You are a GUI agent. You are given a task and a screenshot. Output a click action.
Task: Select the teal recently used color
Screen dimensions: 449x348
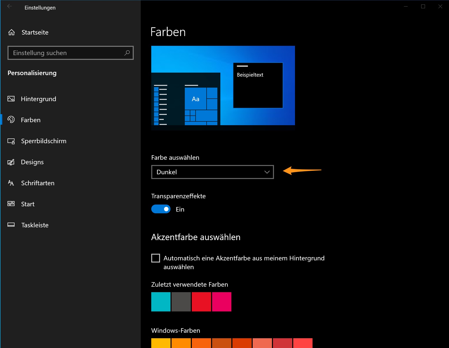point(161,302)
